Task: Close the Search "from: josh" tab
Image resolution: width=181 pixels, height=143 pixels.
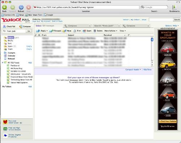Action: pyautogui.click(x=119, y=26)
